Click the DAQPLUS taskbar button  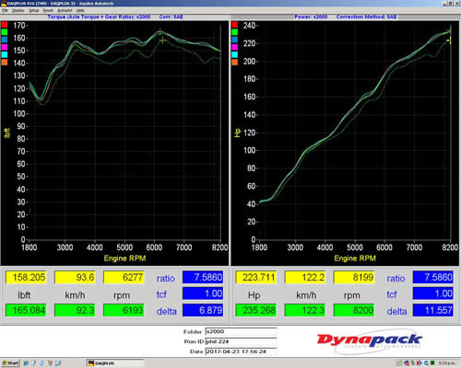[115, 363]
